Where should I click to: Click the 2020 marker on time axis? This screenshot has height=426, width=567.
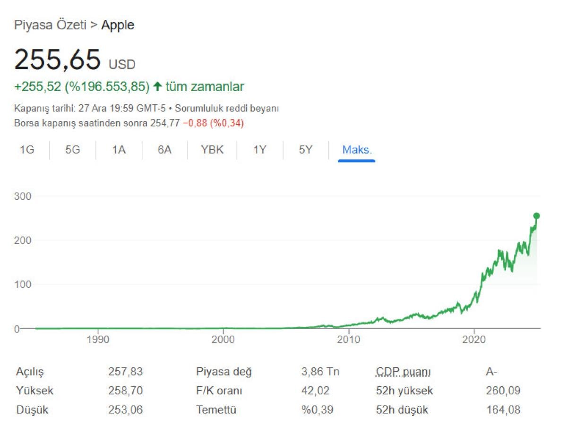coord(474,339)
